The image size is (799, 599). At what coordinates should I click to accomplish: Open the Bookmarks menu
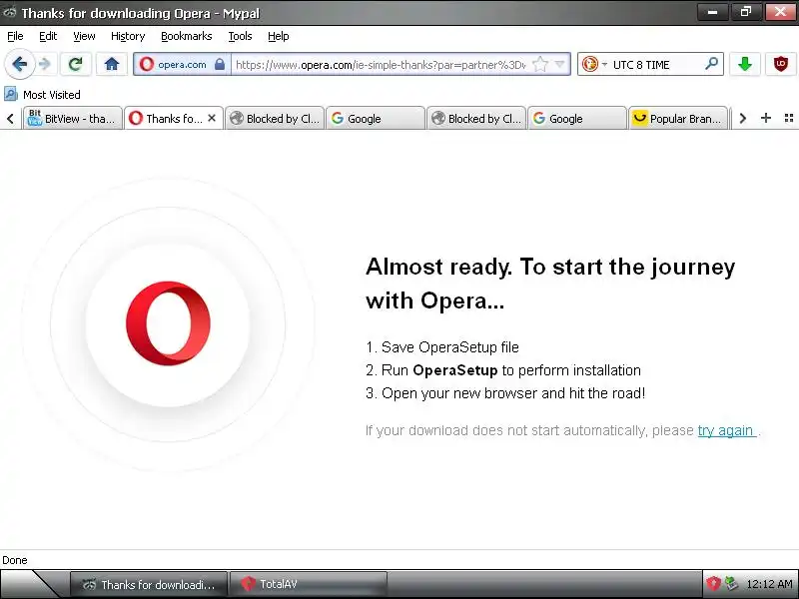click(x=187, y=36)
